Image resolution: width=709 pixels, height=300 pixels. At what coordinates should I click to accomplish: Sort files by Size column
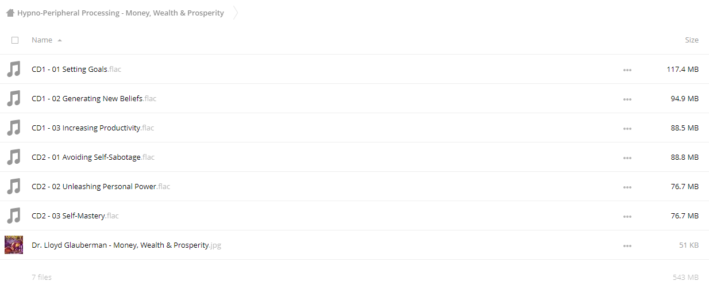[692, 40]
